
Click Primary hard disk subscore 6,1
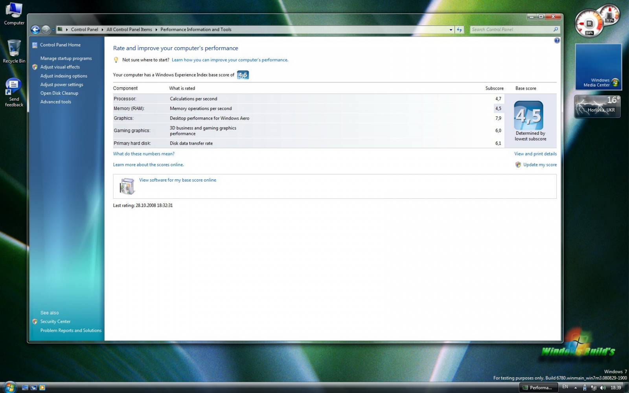(x=498, y=143)
